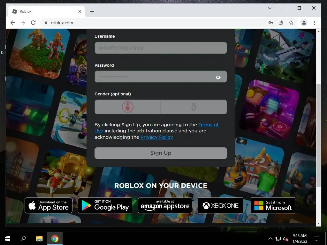Select the female gender option

click(x=128, y=107)
